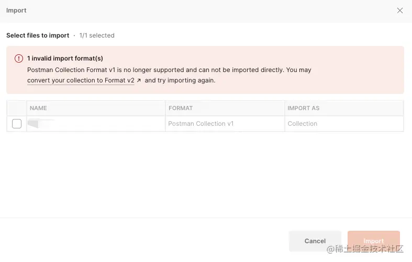Click the 1/1 selected counter

click(97, 35)
